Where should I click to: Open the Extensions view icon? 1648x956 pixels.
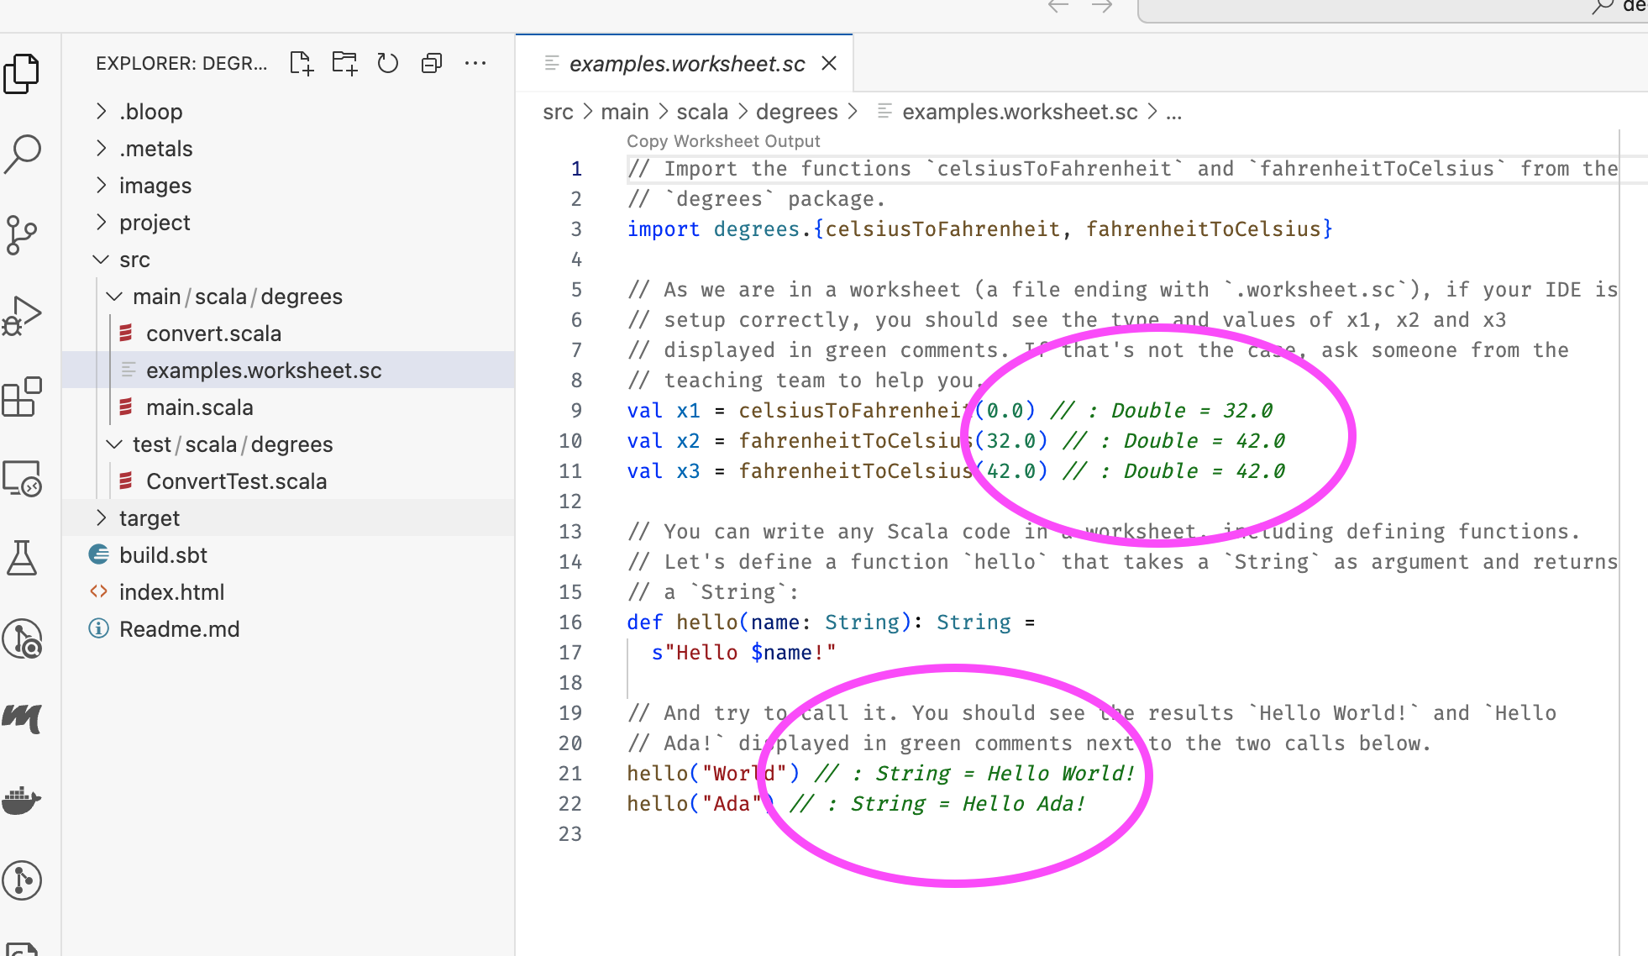pos(22,397)
